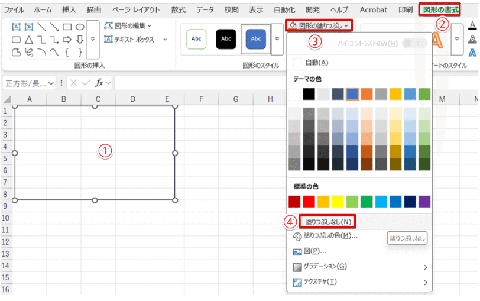Screen dimensions: 480x301
Task: Click the confirm checkmark in formula bar
Action: [86, 83]
